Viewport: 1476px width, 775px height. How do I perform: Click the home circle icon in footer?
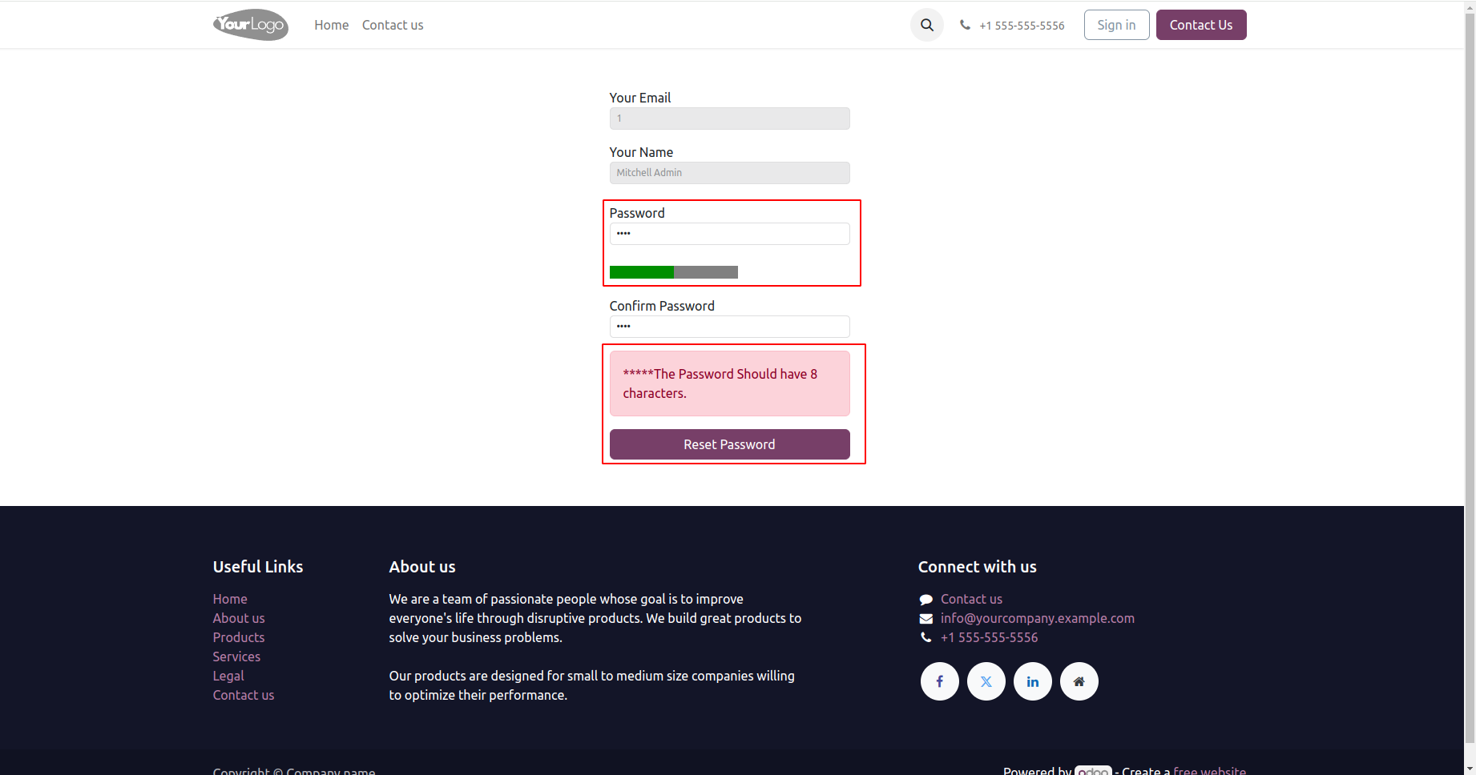point(1079,681)
